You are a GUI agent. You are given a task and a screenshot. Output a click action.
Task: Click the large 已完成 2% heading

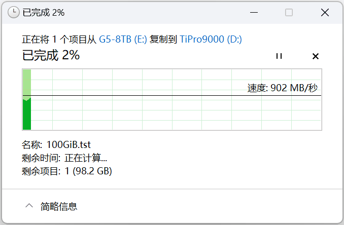click(x=51, y=56)
